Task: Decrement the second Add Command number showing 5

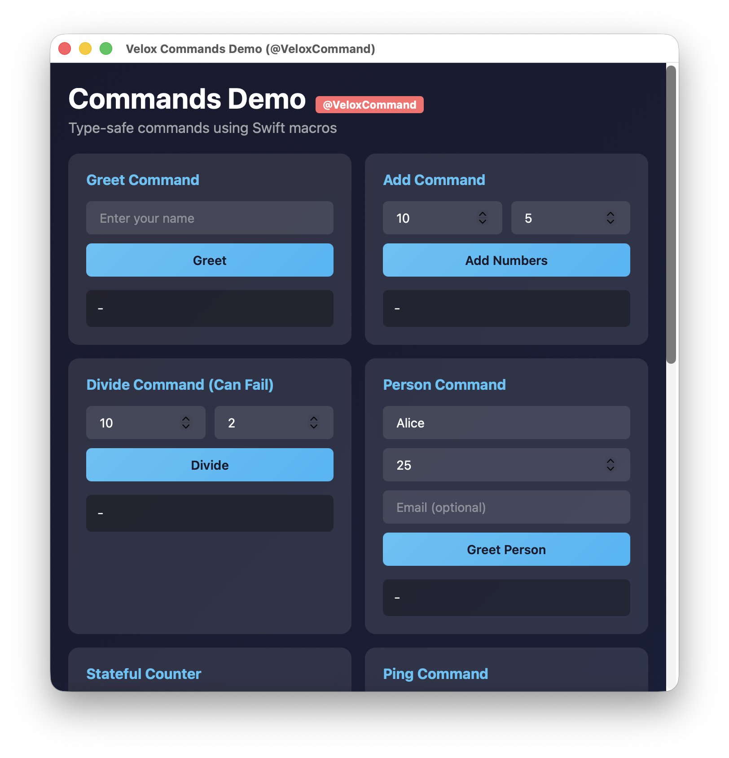Action: click(610, 221)
